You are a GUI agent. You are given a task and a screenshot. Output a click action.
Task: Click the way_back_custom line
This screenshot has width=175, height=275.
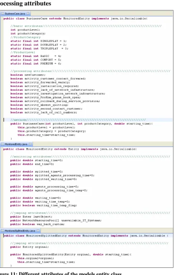pyautogui.click(x=37, y=224)
